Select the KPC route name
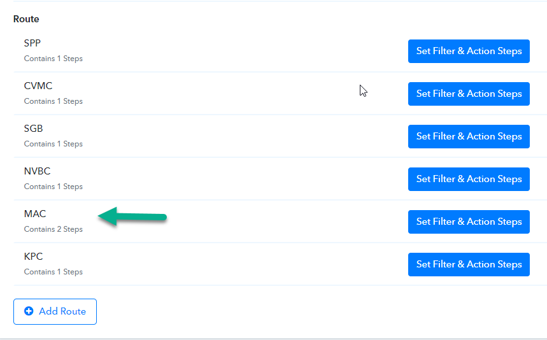 (x=33, y=257)
